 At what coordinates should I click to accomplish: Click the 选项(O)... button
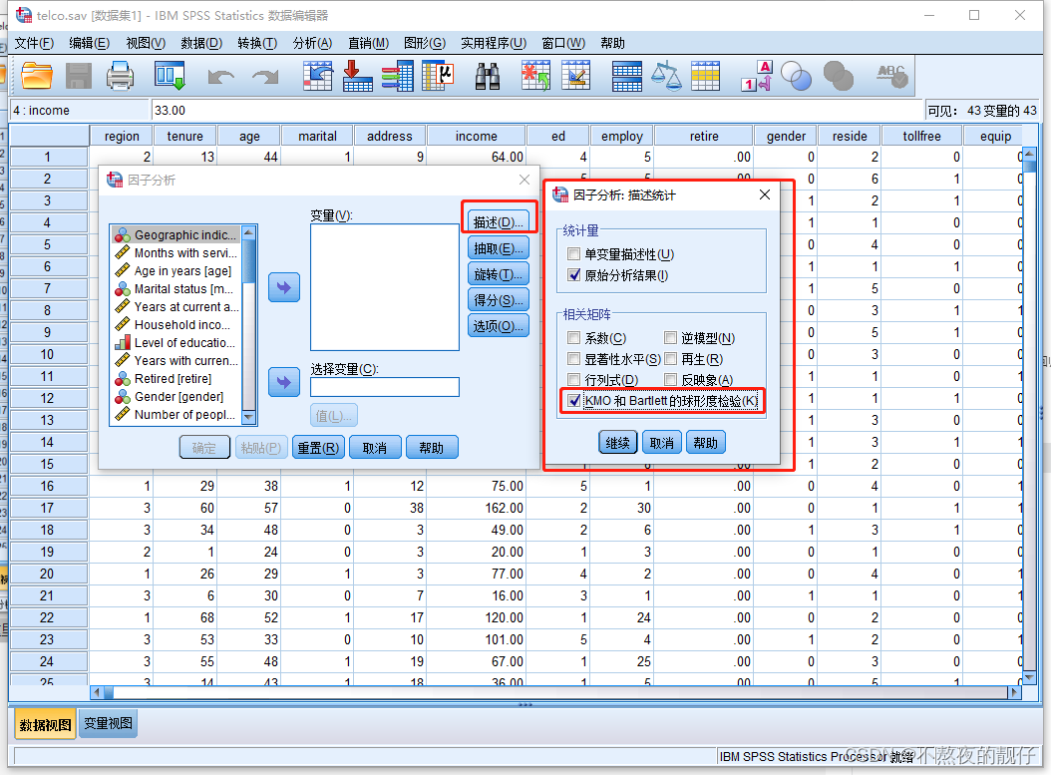pyautogui.click(x=499, y=326)
